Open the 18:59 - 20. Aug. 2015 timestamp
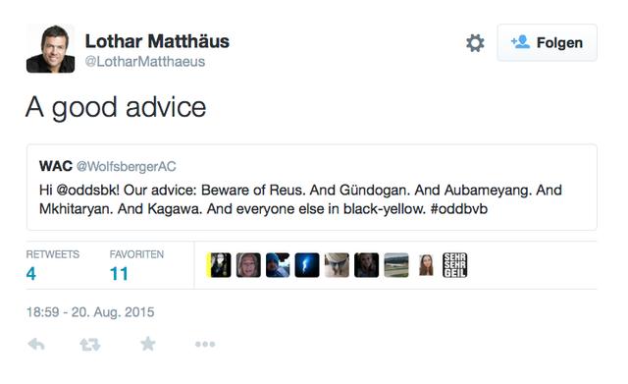628x384 pixels. coord(90,312)
